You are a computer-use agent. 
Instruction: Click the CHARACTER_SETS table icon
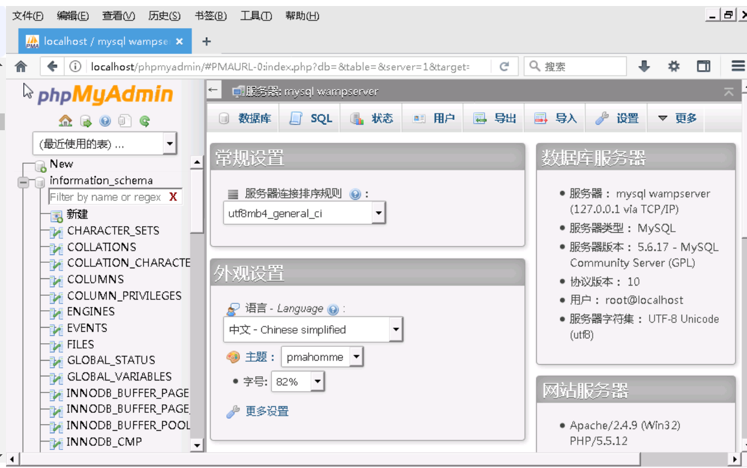56,232
